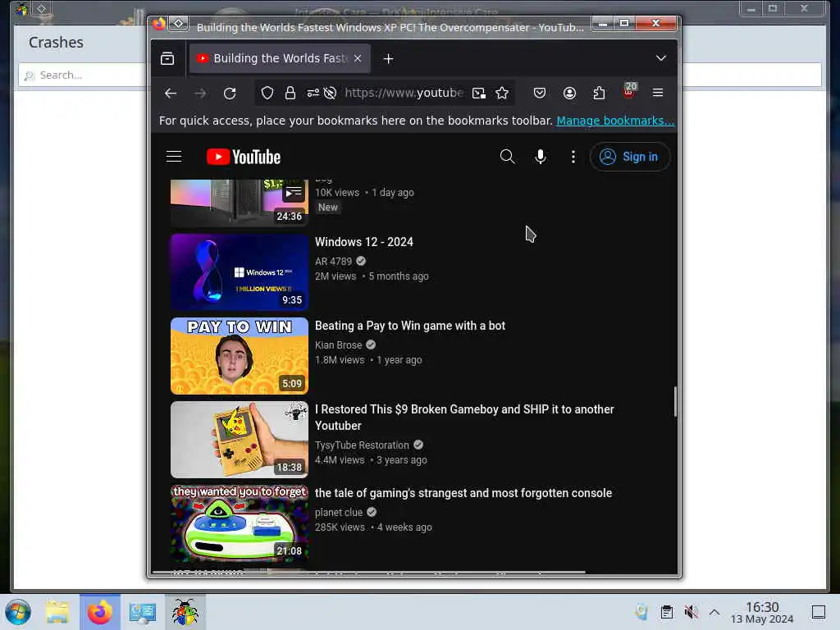This screenshot has width=840, height=630.
Task: Reload the YouTube page
Action: tap(230, 94)
